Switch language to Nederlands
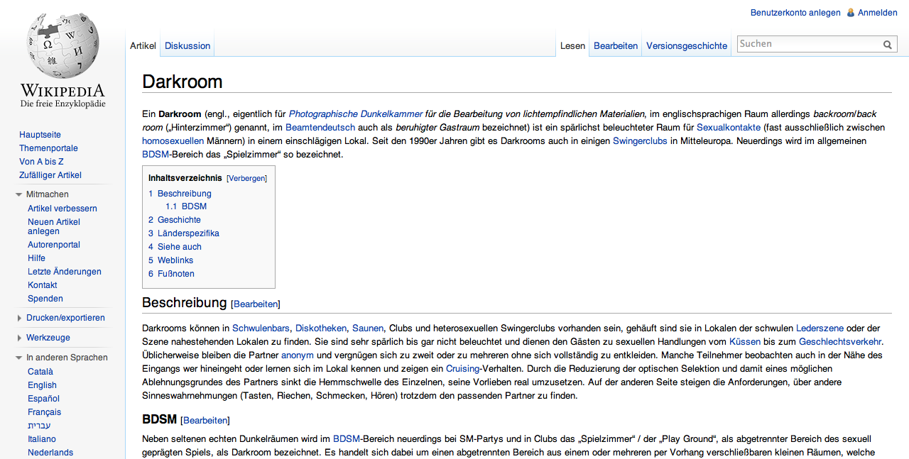909x459 pixels. tap(50, 453)
